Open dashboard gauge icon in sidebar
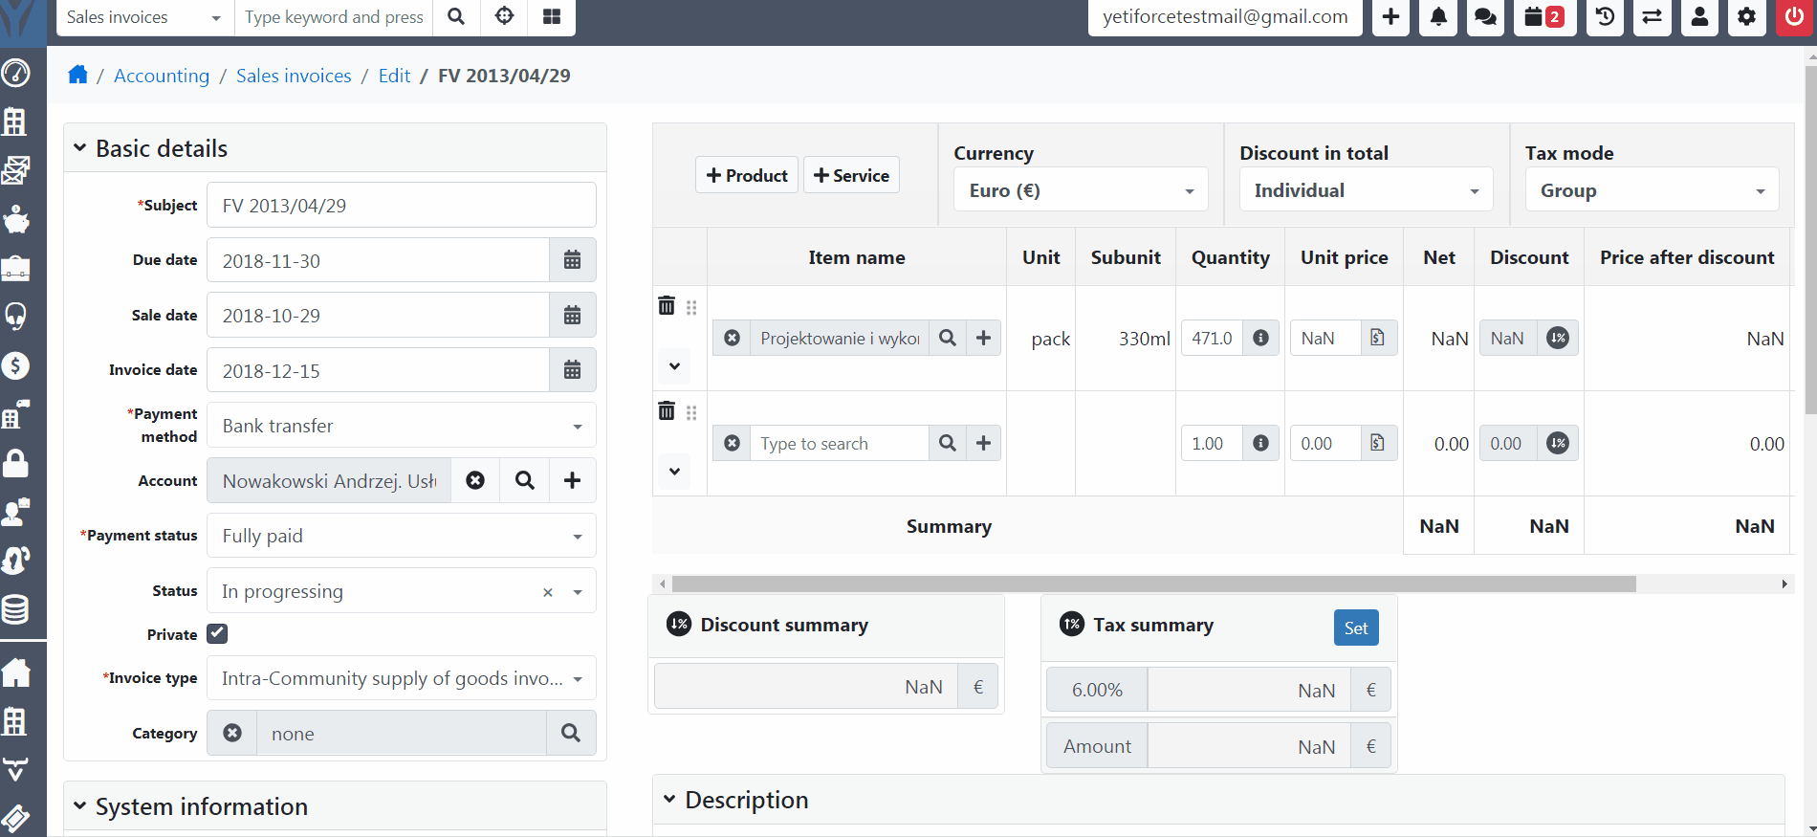 [x=16, y=73]
